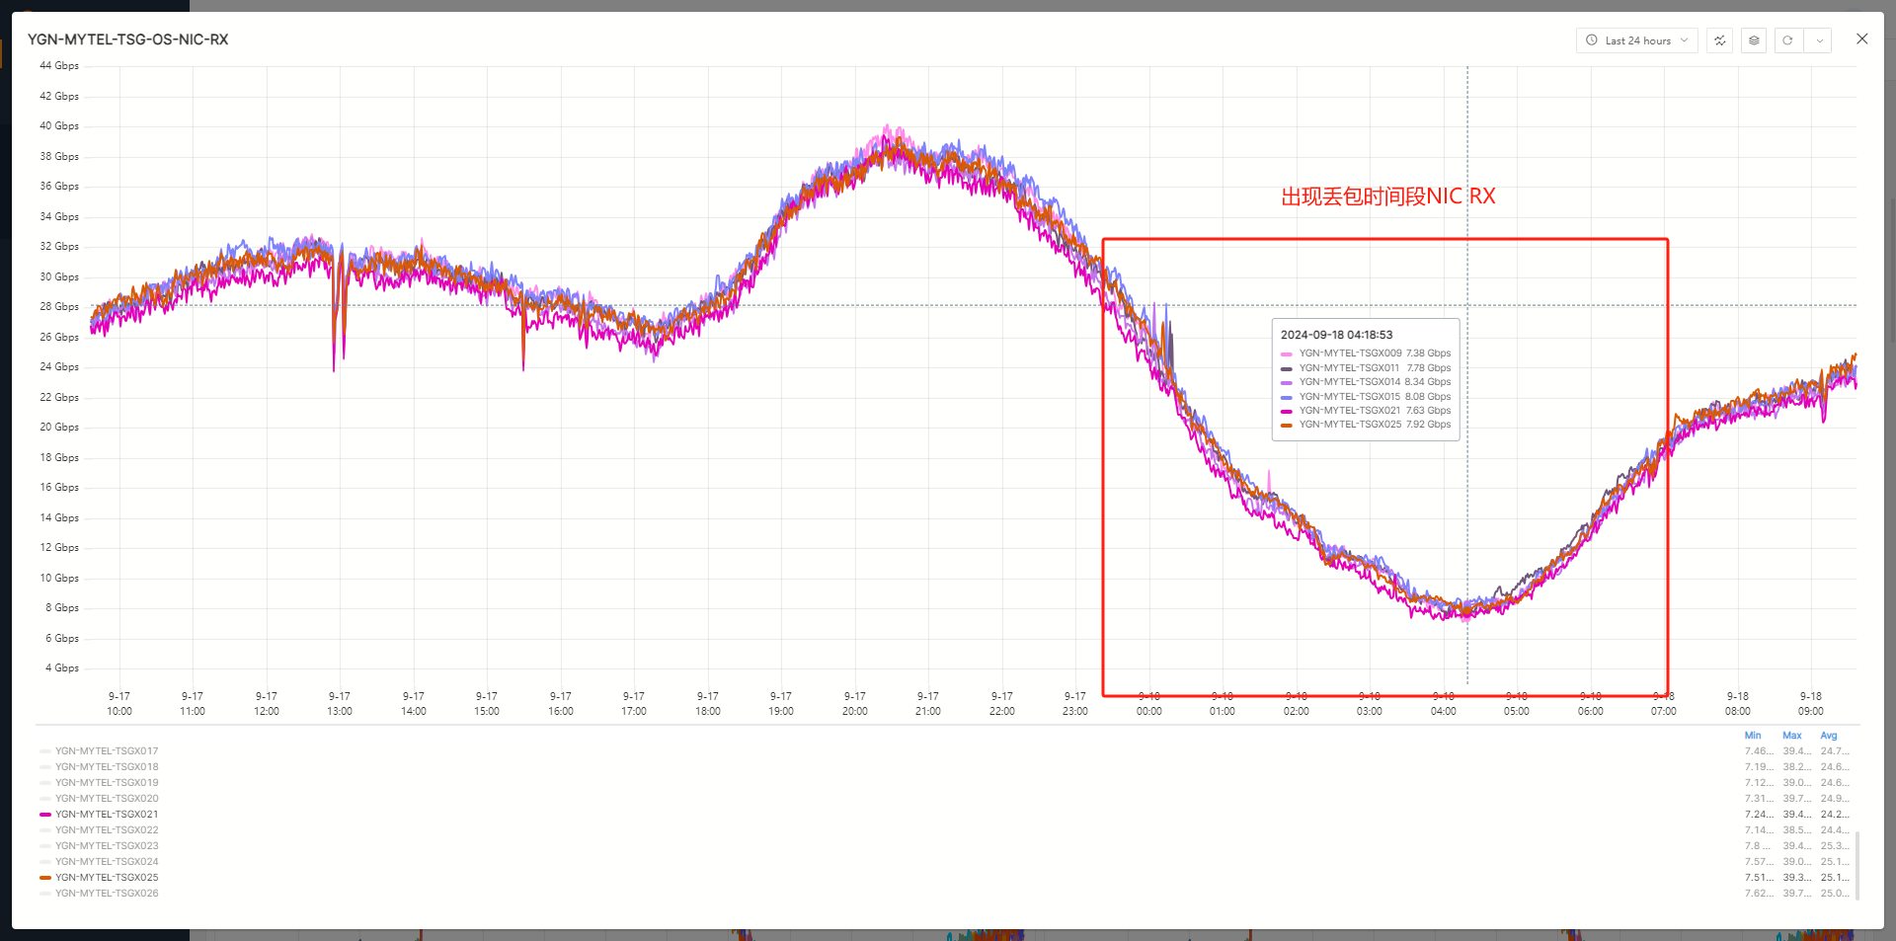
Task: Click the legend list scrollbar
Action: pyautogui.click(x=1857, y=865)
